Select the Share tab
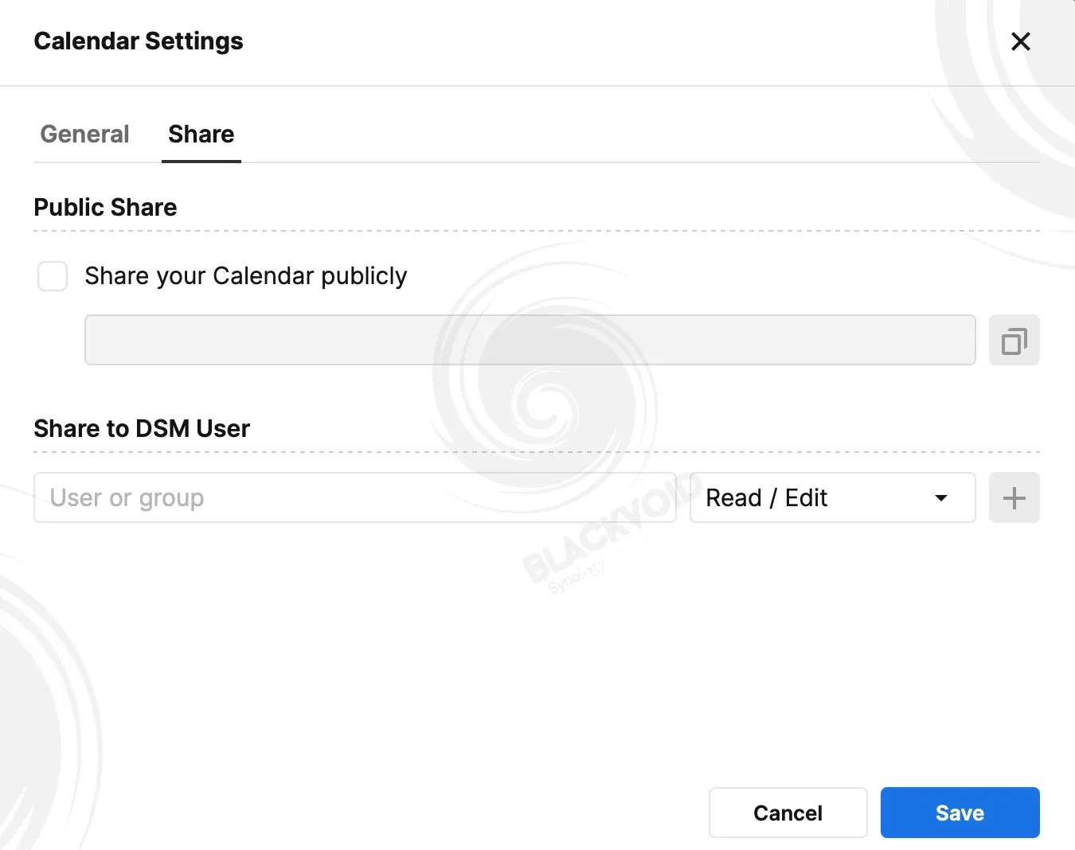The height and width of the screenshot is (850, 1075). tap(201, 134)
